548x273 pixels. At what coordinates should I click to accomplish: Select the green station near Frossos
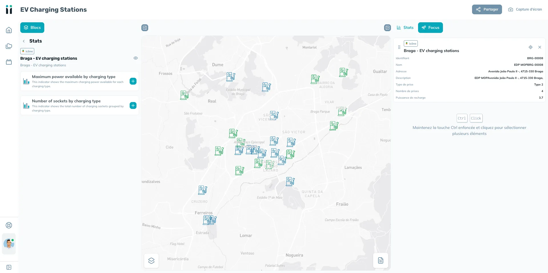coord(184,95)
